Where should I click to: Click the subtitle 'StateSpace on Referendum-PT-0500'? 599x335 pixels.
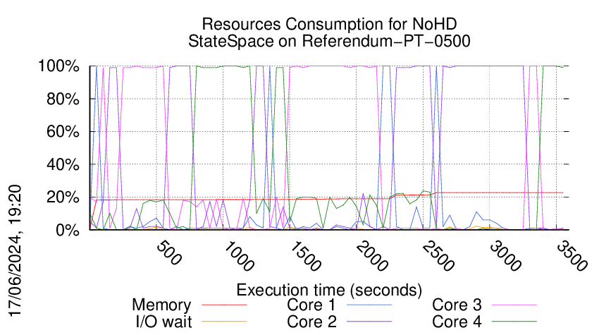329,42
